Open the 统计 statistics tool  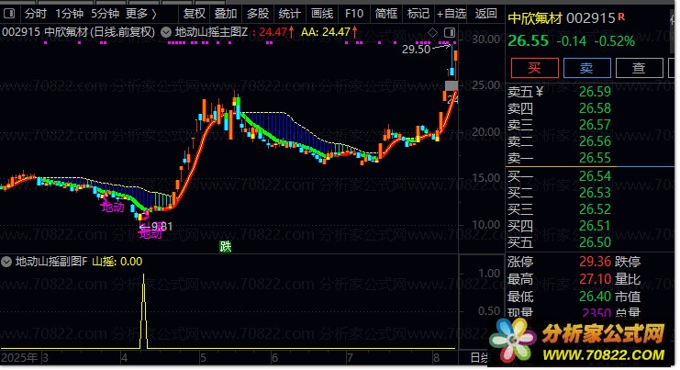[x=290, y=14]
